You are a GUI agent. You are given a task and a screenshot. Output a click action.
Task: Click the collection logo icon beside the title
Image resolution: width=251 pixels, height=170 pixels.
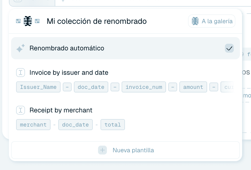coord(28,21)
